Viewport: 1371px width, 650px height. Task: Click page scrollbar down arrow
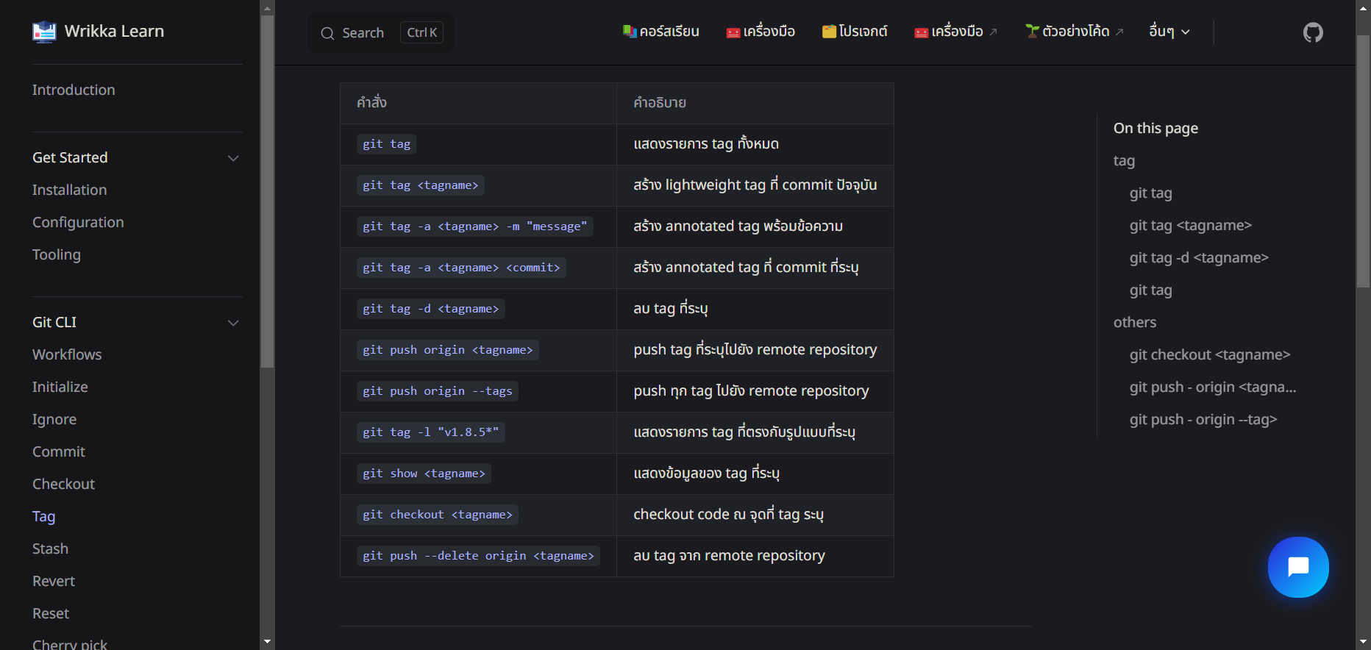[x=1363, y=642]
